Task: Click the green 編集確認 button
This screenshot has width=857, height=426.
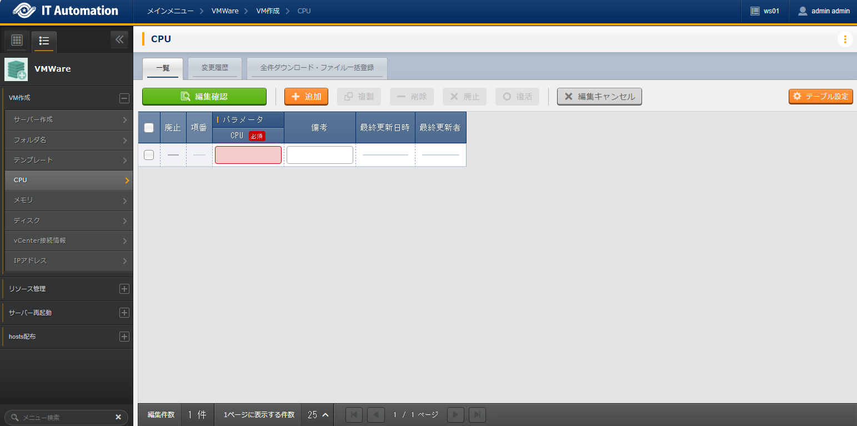Action: tap(204, 97)
